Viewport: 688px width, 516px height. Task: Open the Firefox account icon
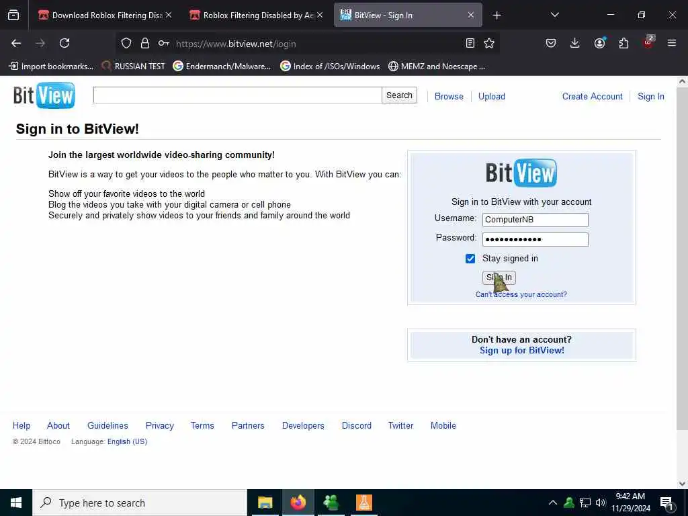[x=599, y=43]
